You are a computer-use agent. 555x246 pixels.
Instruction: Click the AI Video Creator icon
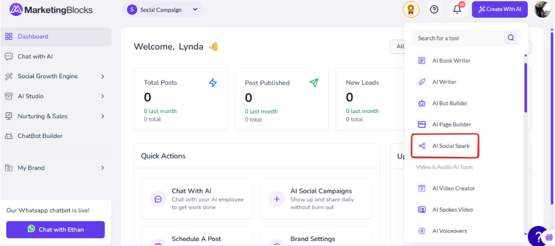click(x=422, y=188)
